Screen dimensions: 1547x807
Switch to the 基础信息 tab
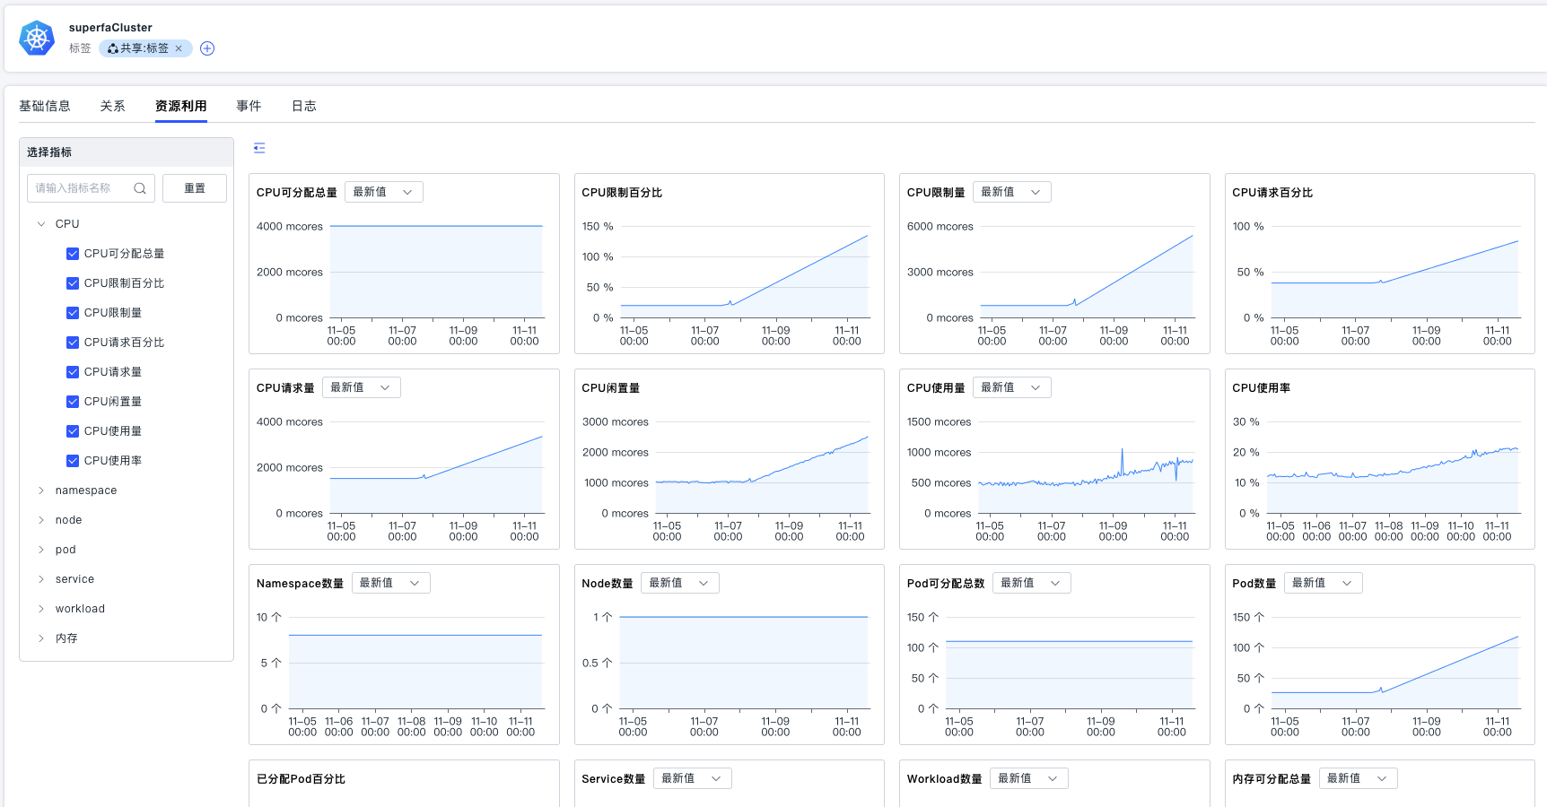[45, 106]
